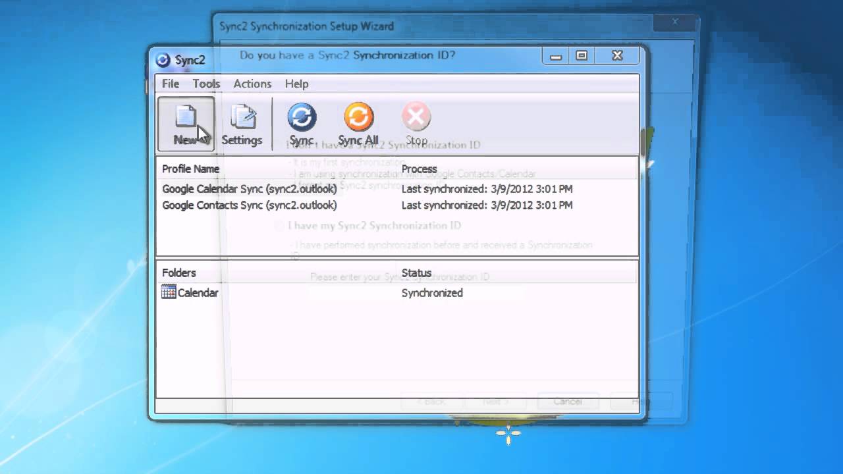Click the Synchronized status of Calendar

click(x=432, y=293)
